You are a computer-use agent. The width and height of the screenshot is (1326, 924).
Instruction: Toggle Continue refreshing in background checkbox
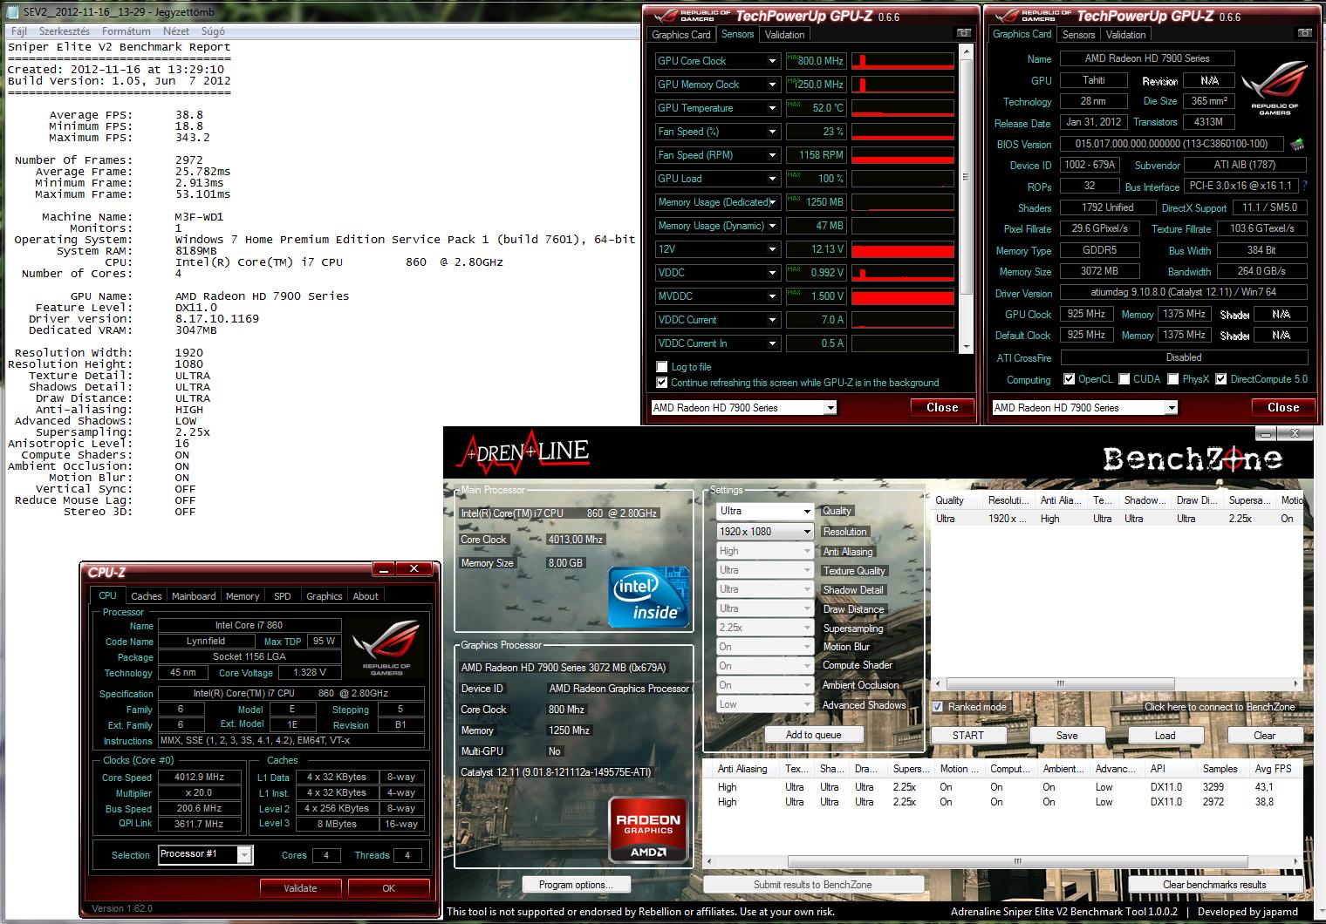(662, 383)
